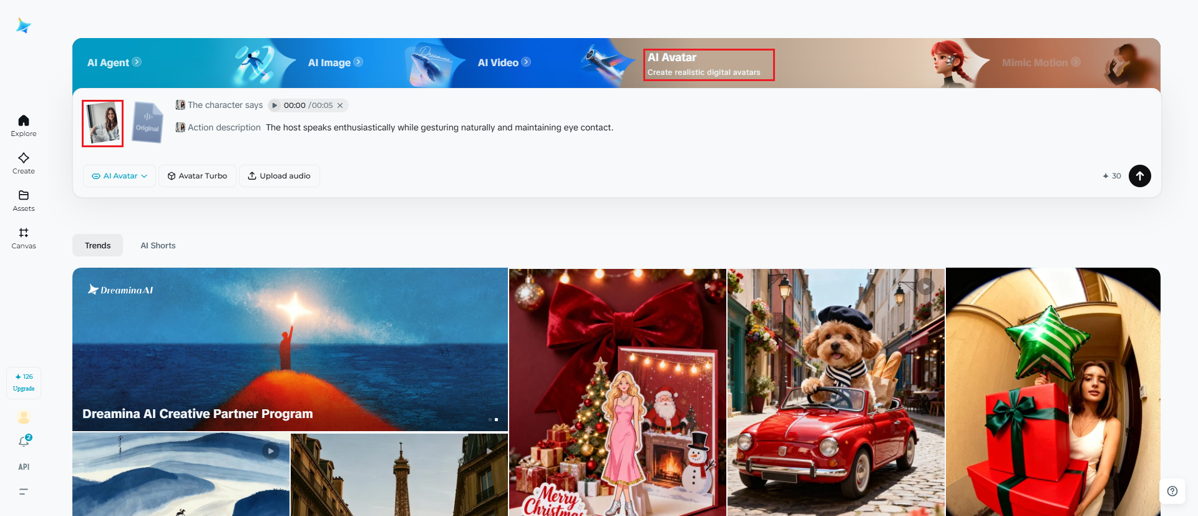Image resolution: width=1198 pixels, height=516 pixels.
Task: Open the Explore home section
Action: pyautogui.click(x=24, y=125)
